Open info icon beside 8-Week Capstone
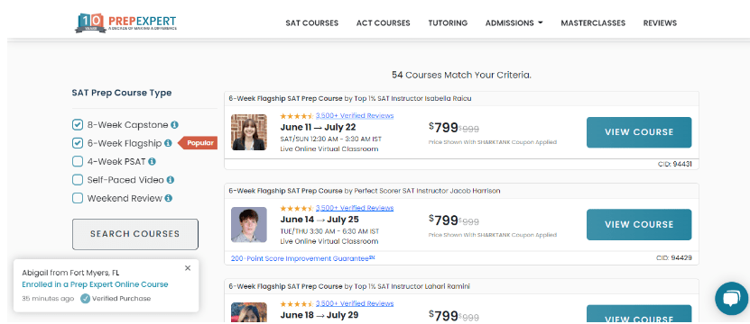 point(174,125)
